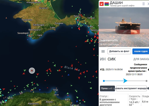Viewport: 149px width, 106px height.
Task: Select the circled selected vessel marker on map
Action: (32, 70)
